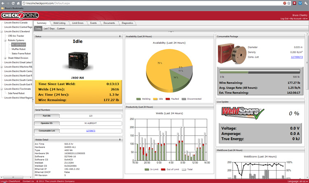This screenshot has height=183, width=309.
Task: Open the Chrome wrench settings menu
Action: click(305, 2)
